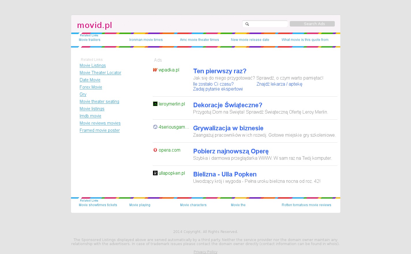Open the Framed movie poster link
The height and width of the screenshot is (254, 411).
click(x=100, y=130)
